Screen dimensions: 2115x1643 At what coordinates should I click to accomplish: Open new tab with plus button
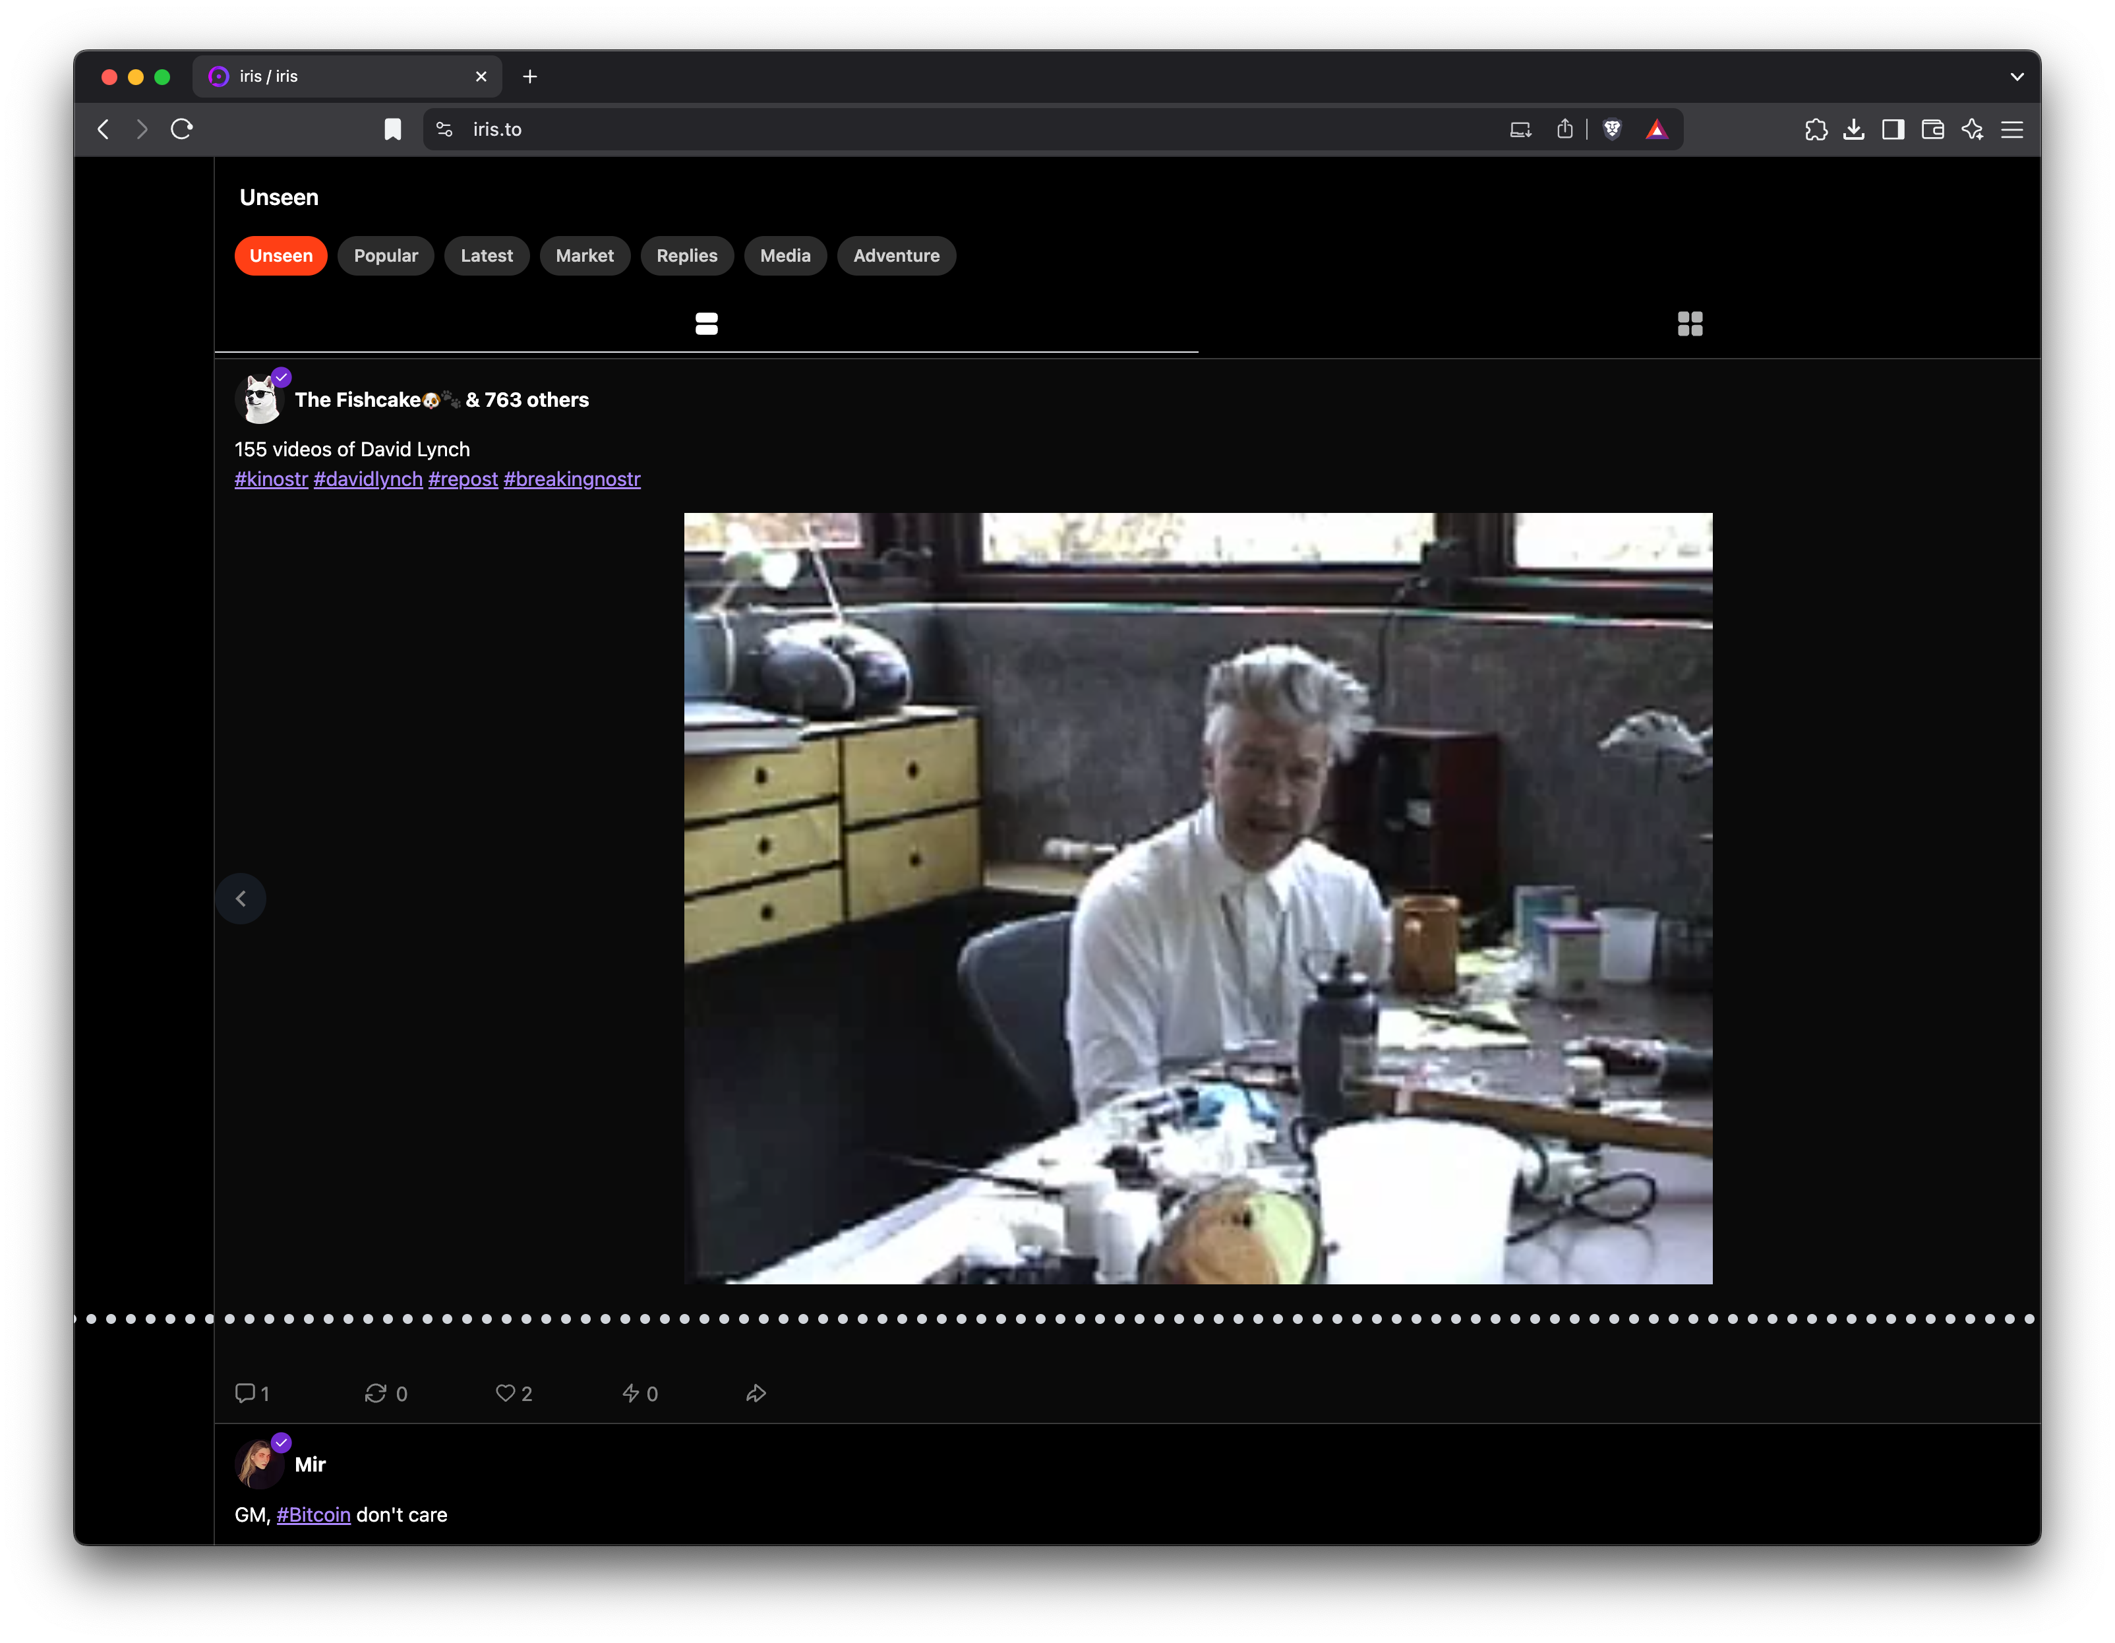(x=529, y=76)
